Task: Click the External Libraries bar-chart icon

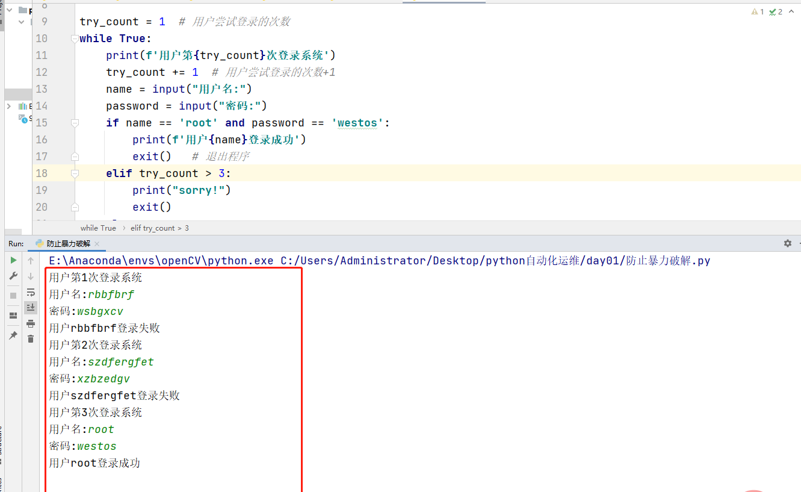Action: coord(23,106)
